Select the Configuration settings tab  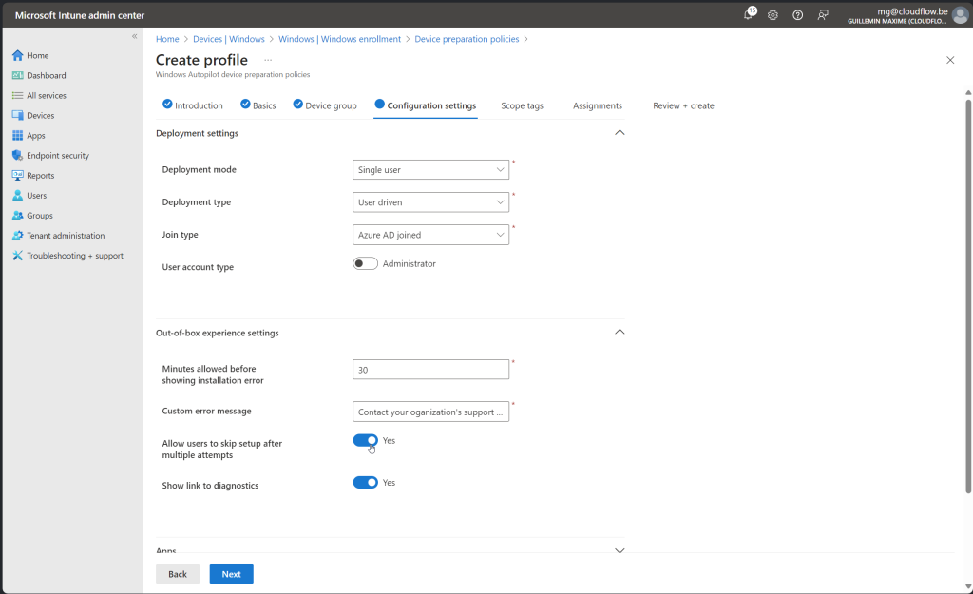click(426, 105)
